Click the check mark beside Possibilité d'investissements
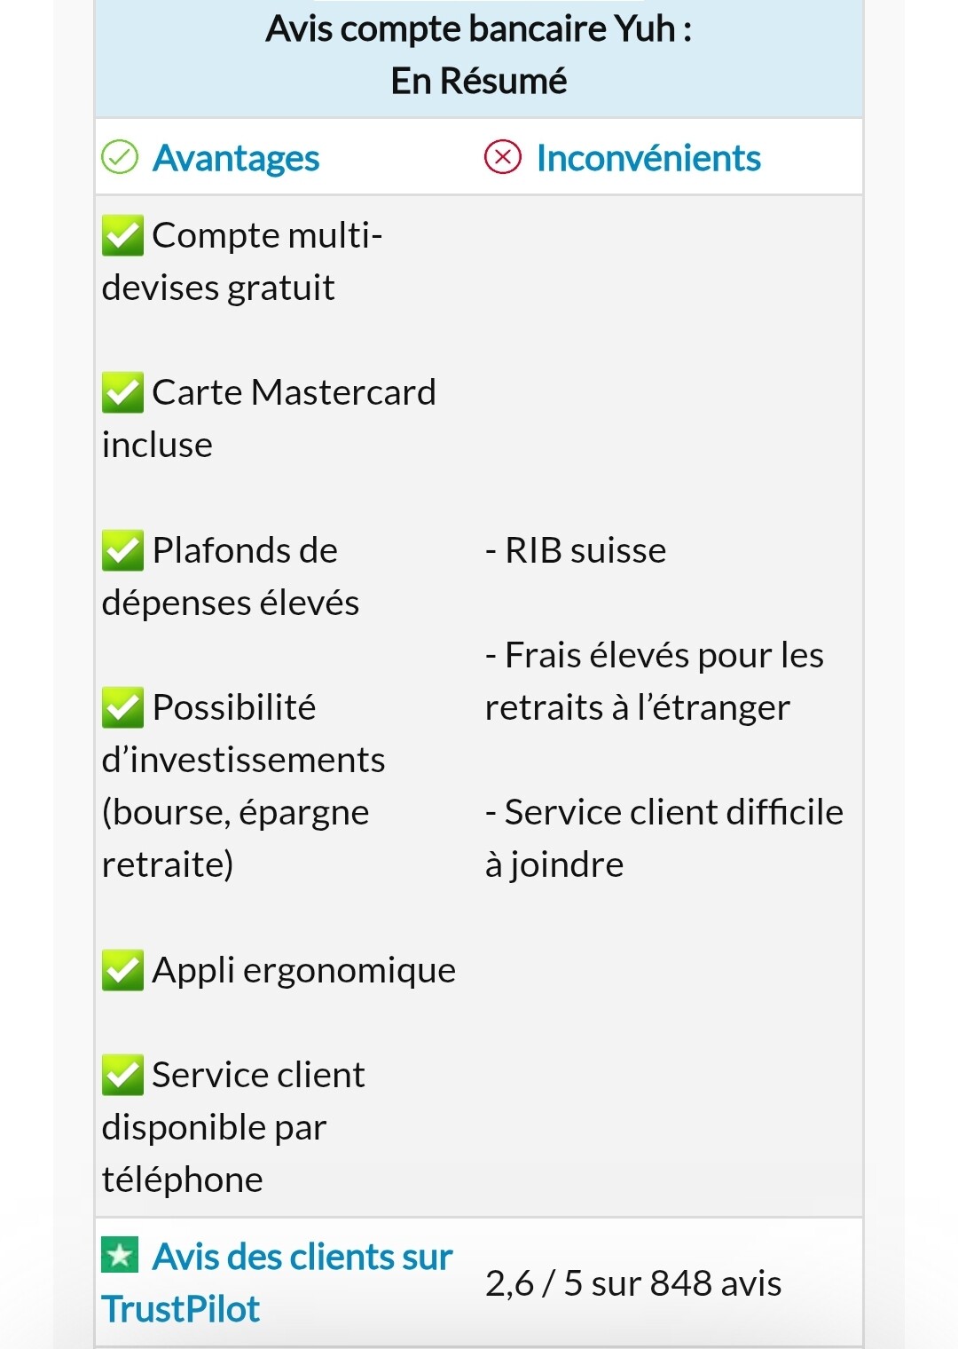The image size is (958, 1349). (x=122, y=708)
